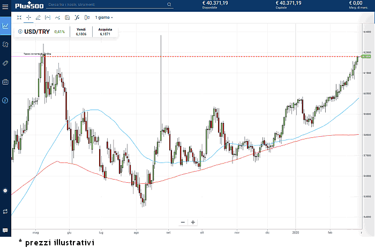Viewport: 375px width, 248px height.
Task: Click the fullscreen chart icon
Action: [19, 17]
